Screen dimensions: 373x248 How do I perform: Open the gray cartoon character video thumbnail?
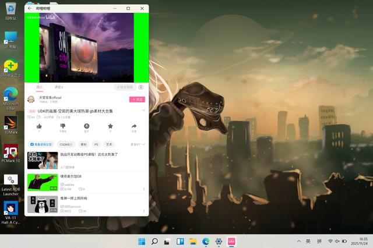[43, 204]
